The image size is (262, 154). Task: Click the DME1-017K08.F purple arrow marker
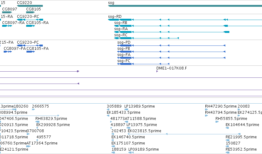tap(157, 71)
